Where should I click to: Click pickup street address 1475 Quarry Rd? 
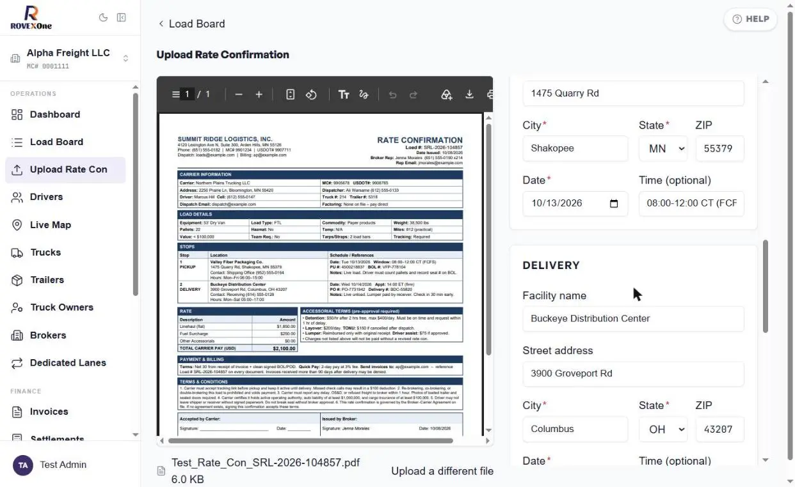634,93
